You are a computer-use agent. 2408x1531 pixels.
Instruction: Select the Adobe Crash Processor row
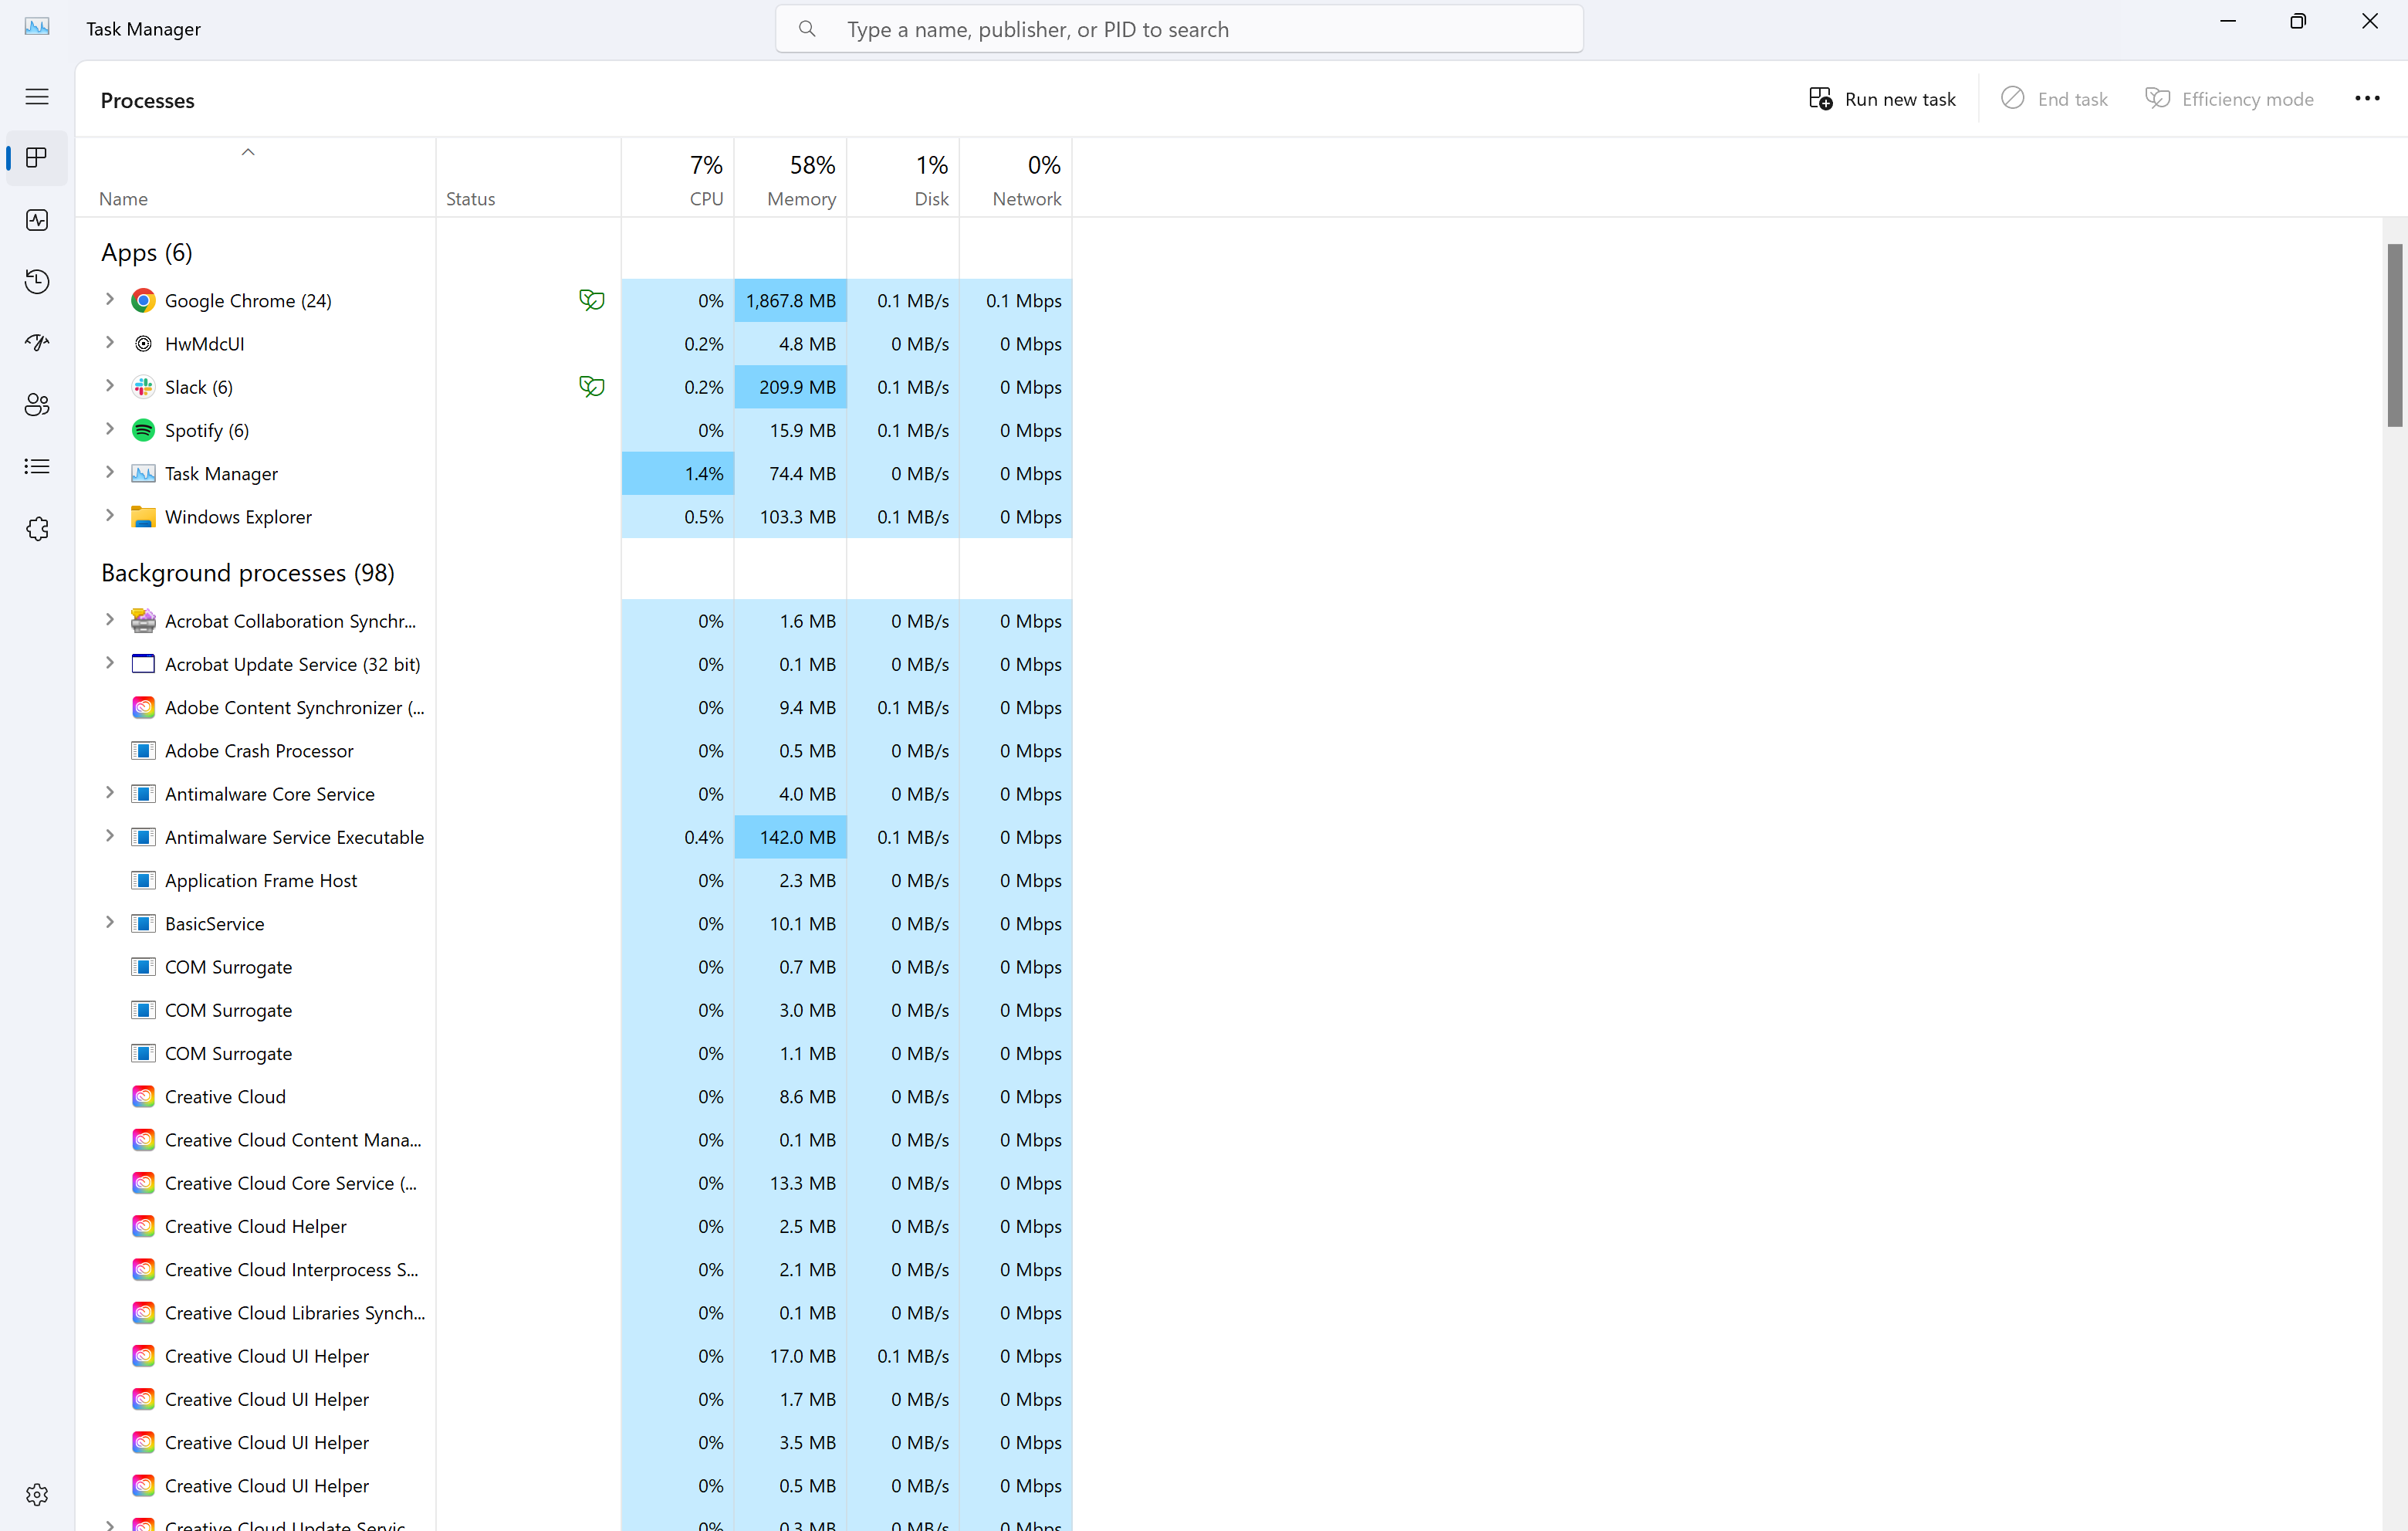pyautogui.click(x=574, y=750)
